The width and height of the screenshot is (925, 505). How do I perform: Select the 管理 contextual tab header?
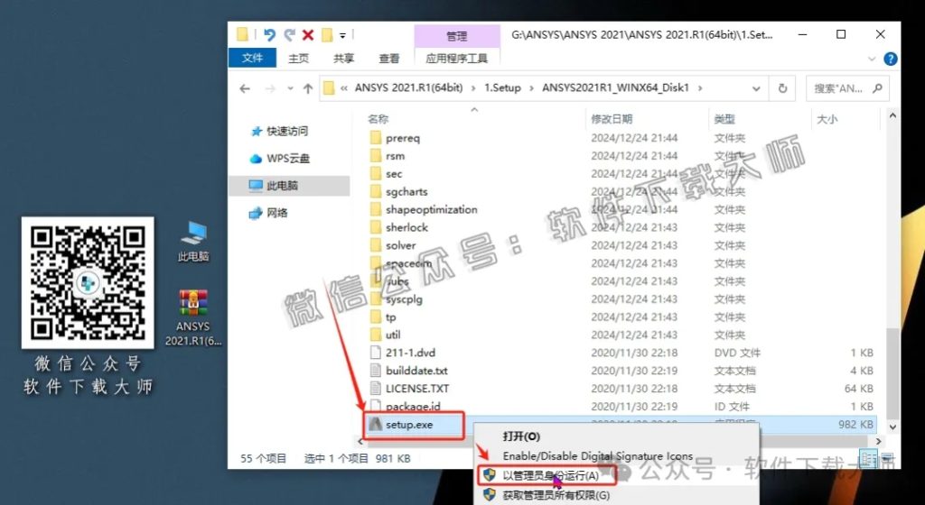point(456,36)
